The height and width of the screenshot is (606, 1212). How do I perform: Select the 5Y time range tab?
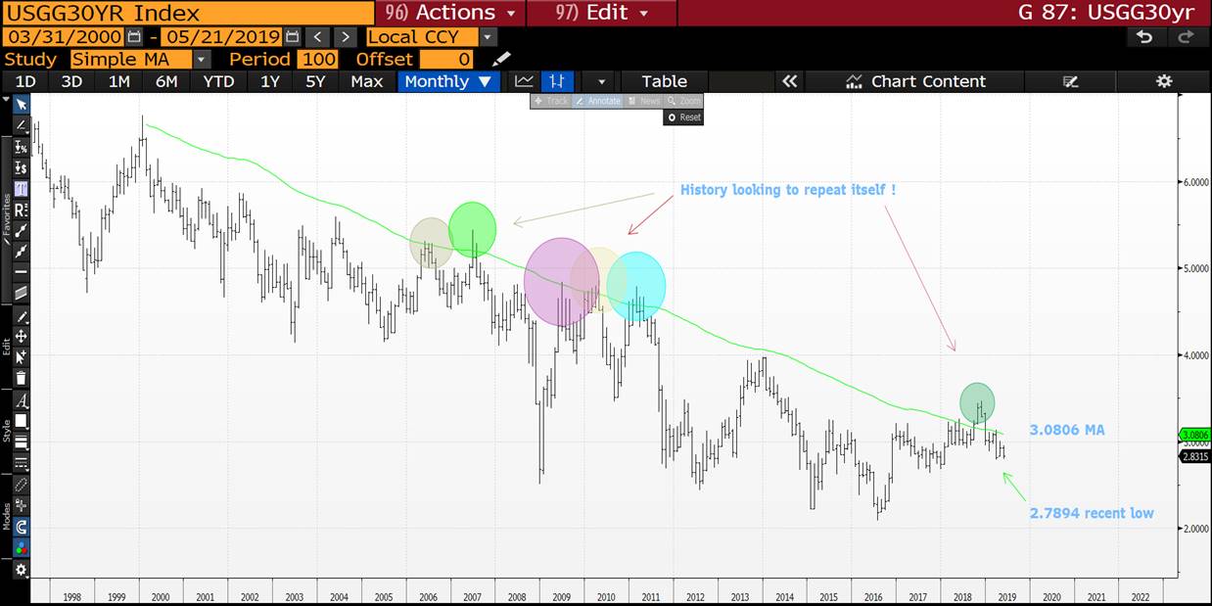pyautogui.click(x=315, y=81)
